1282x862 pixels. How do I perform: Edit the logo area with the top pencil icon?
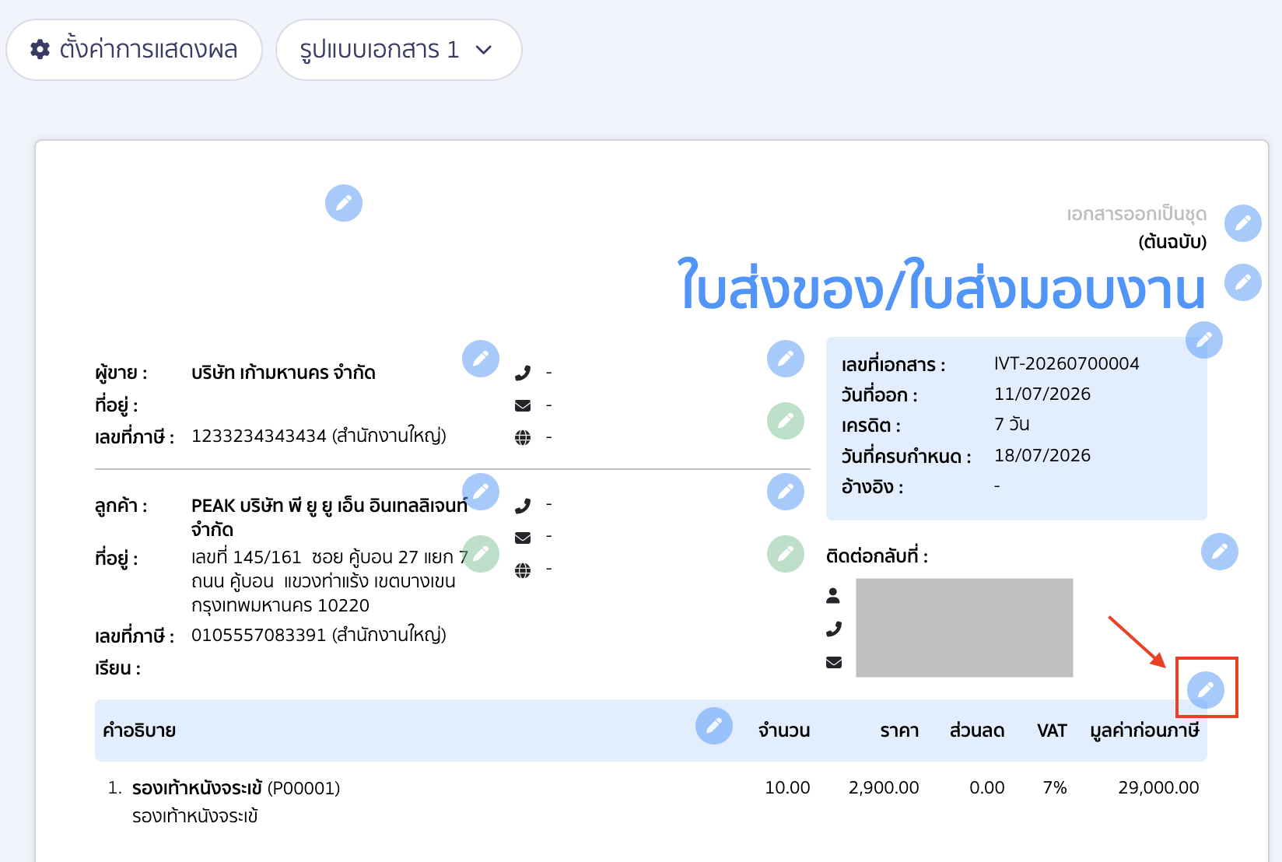(344, 203)
